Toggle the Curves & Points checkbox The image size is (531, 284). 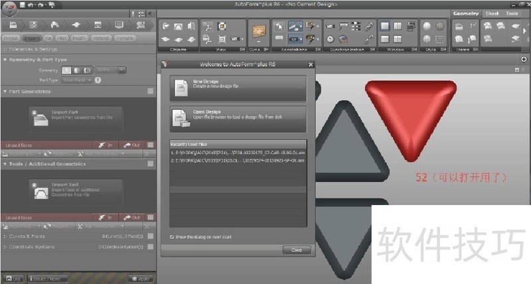(151, 236)
